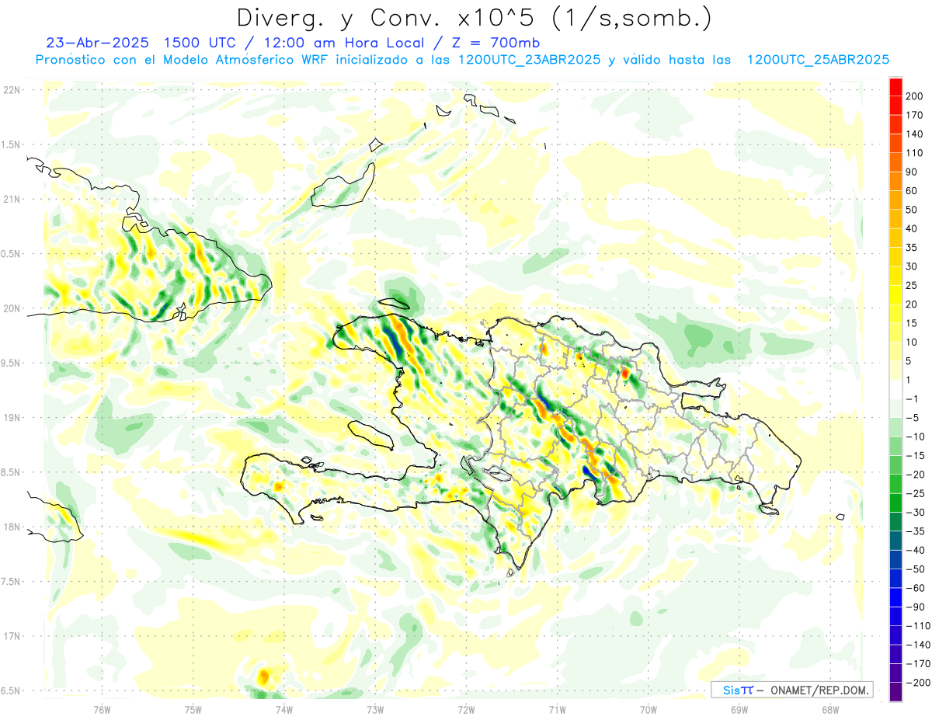Screen dimensions: 932x720
Task: Click the '69W' longitude label
Action: tap(739, 709)
